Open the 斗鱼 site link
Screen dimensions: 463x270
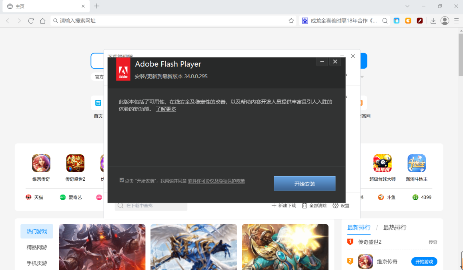click(x=387, y=197)
